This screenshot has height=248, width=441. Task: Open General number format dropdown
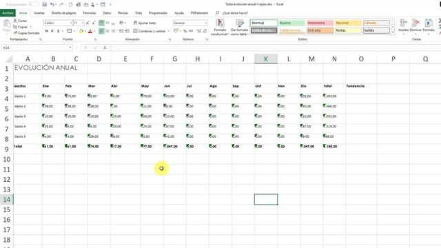[206, 23]
